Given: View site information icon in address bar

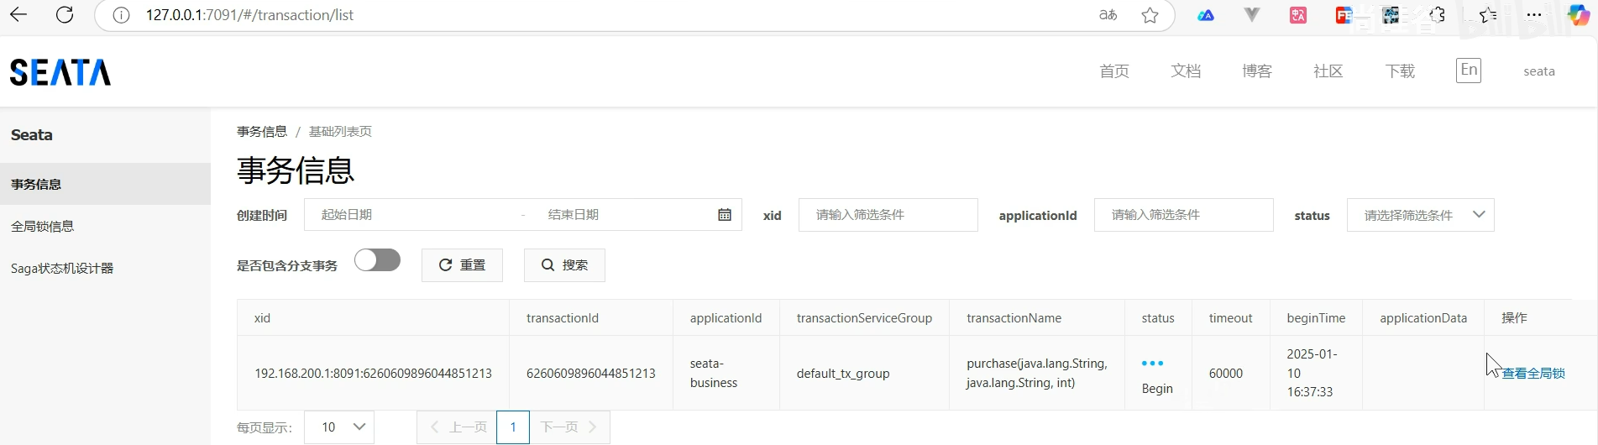Looking at the screenshot, I should point(121,15).
